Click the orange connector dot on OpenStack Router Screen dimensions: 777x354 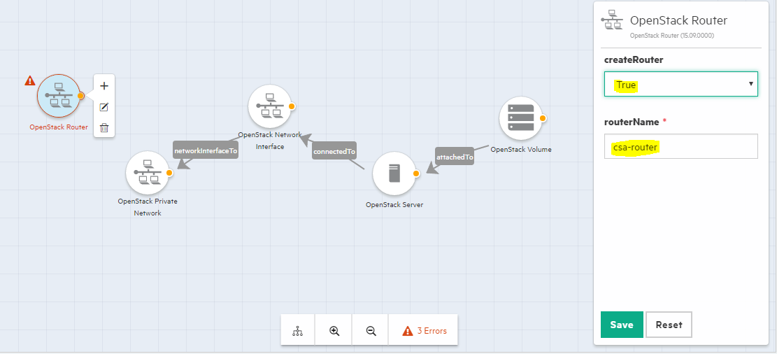coord(80,96)
